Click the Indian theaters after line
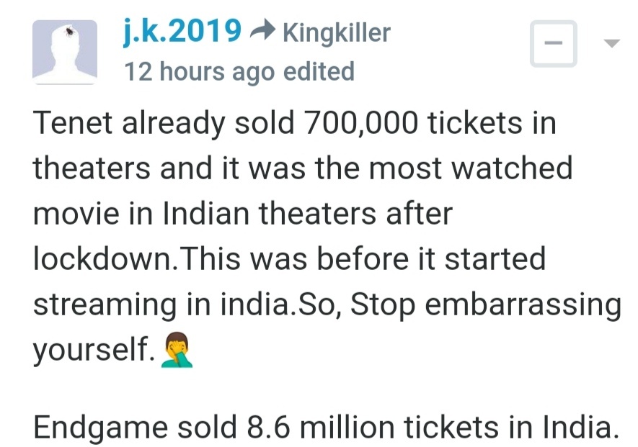Image resolution: width=638 pixels, height=447 pixels. coord(242,213)
